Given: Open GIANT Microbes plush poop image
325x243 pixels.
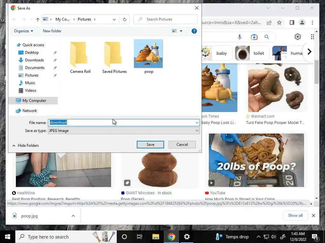Looking at the screenshot, I should click(158, 170).
